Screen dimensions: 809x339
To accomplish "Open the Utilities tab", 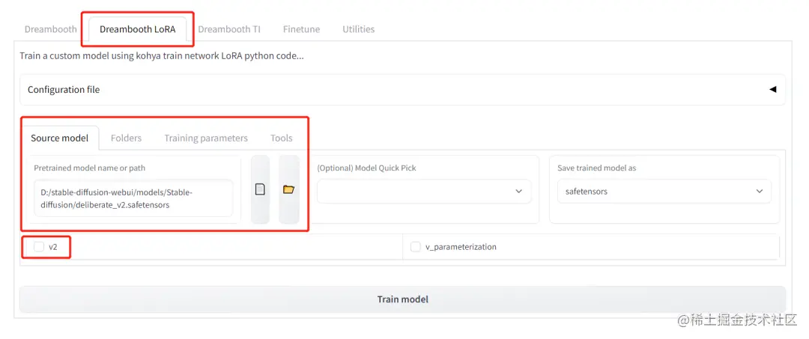I will click(x=359, y=29).
